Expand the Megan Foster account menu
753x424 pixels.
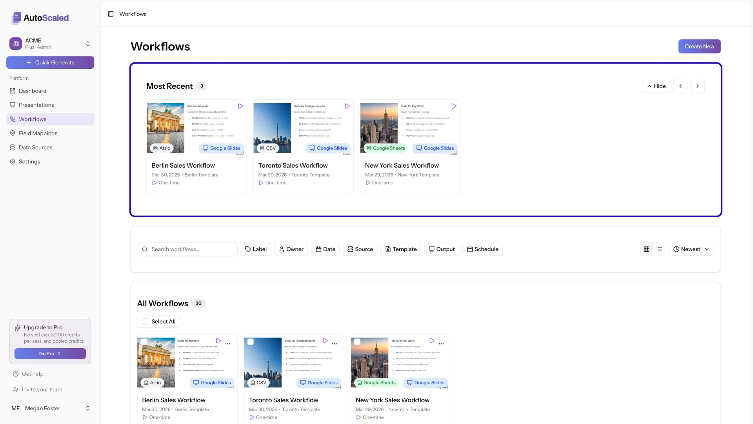click(x=88, y=408)
